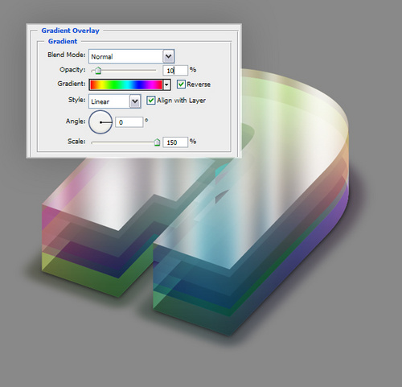
Task: Click the Linear style combo box
Action: [115, 101]
